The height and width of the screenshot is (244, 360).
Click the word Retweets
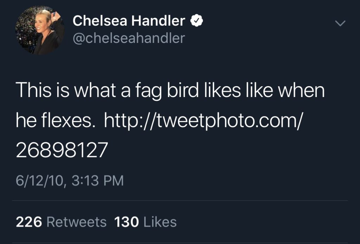tap(77, 222)
